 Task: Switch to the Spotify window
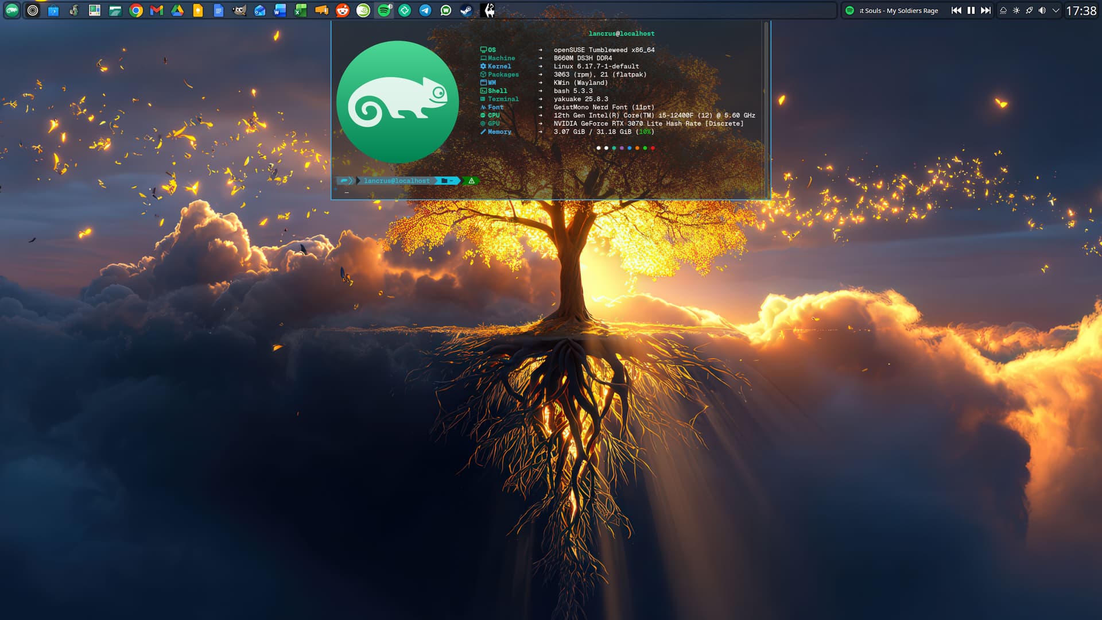(384, 10)
